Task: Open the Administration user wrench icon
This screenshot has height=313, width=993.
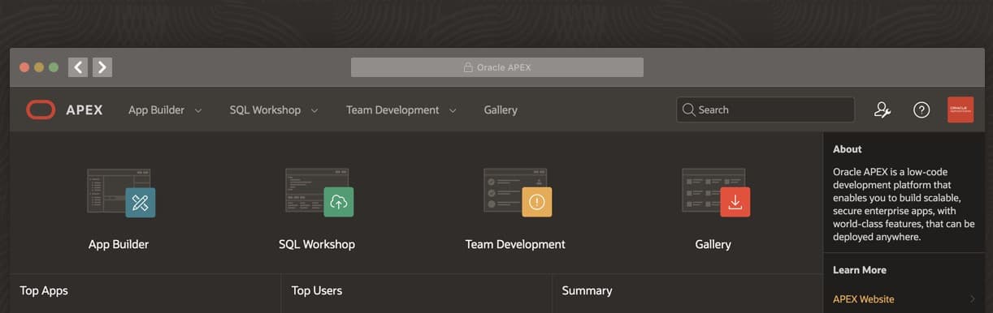Action: coord(882,109)
